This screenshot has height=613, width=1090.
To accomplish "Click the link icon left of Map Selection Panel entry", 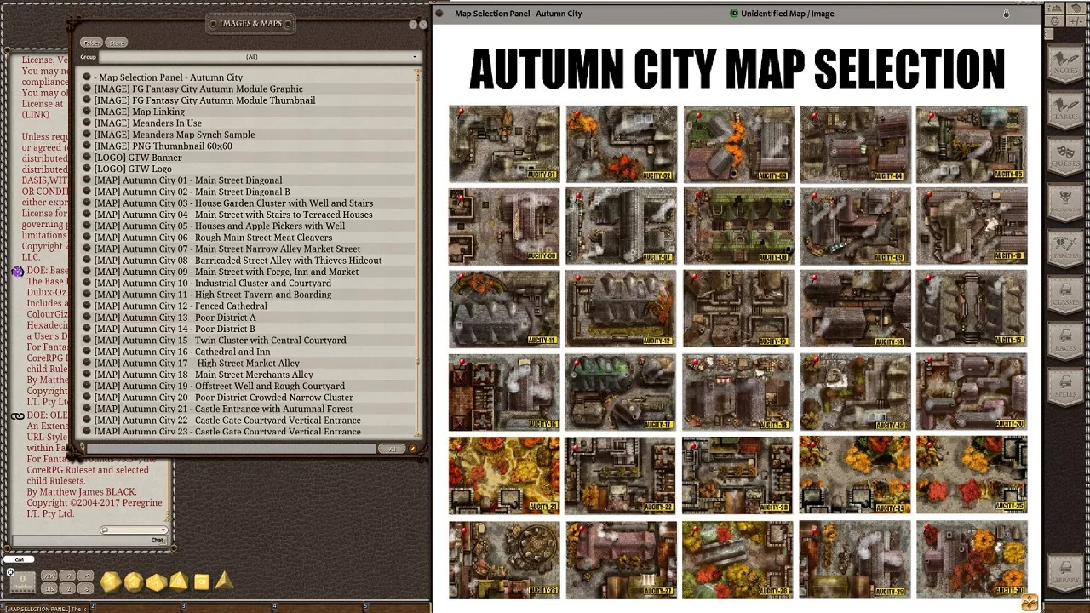I will pyautogui.click(x=87, y=77).
